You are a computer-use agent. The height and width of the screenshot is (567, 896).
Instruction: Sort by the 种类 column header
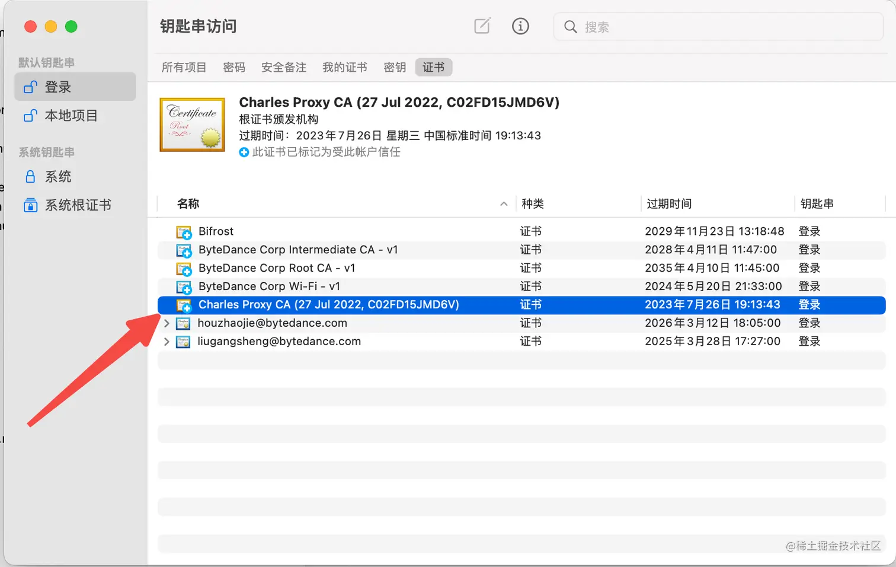click(x=533, y=203)
